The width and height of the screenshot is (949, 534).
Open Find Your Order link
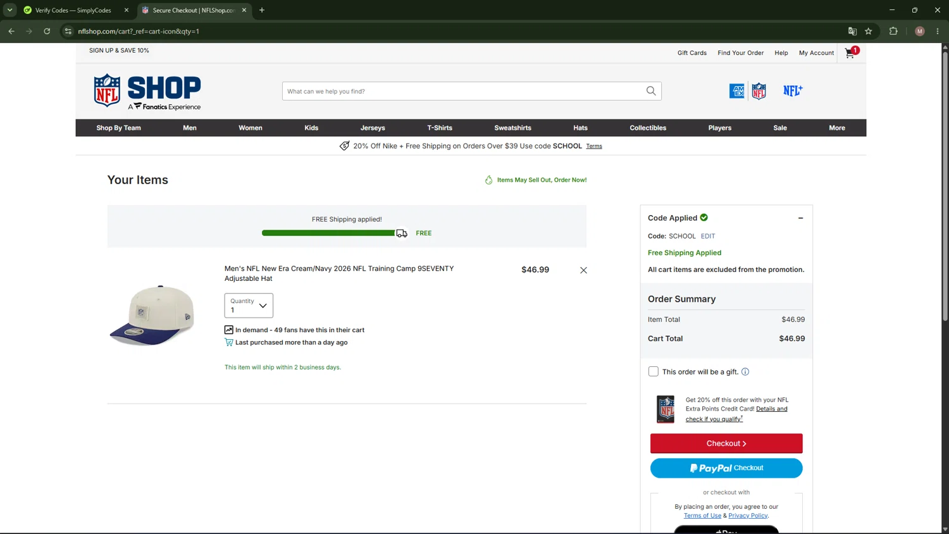pyautogui.click(x=740, y=53)
